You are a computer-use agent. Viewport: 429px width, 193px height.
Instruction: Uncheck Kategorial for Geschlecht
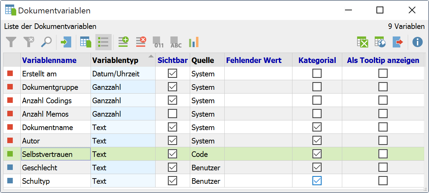tap(317, 167)
